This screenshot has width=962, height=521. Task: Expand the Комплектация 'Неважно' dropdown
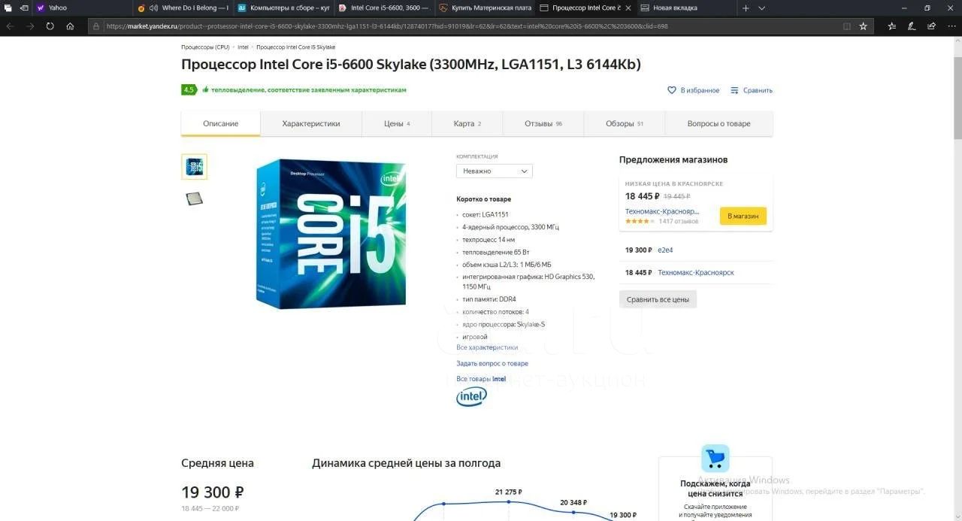(x=495, y=171)
